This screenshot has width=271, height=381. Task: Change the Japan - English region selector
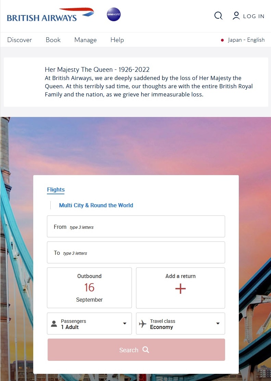click(x=243, y=40)
